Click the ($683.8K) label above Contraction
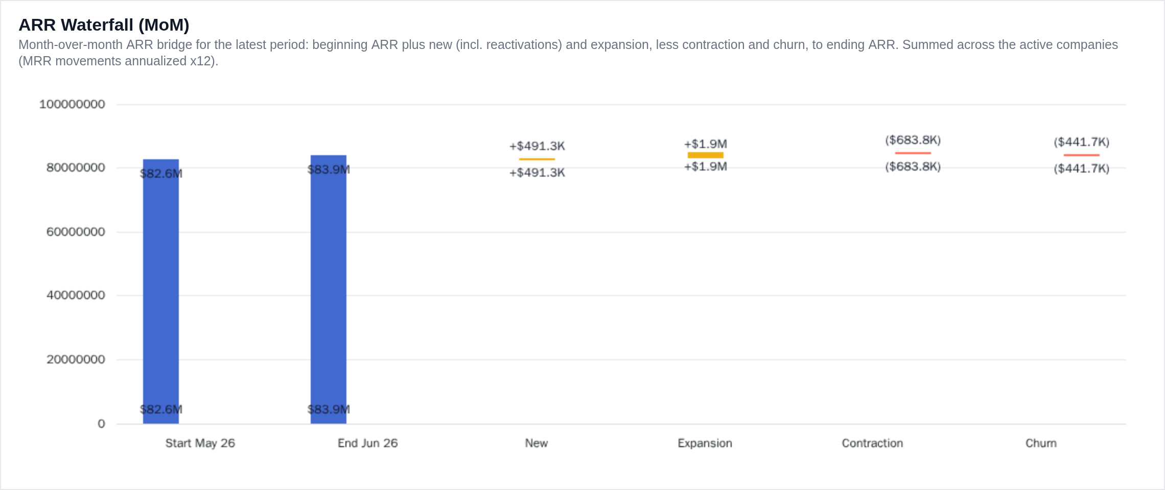This screenshot has height=490, width=1165. [x=913, y=140]
